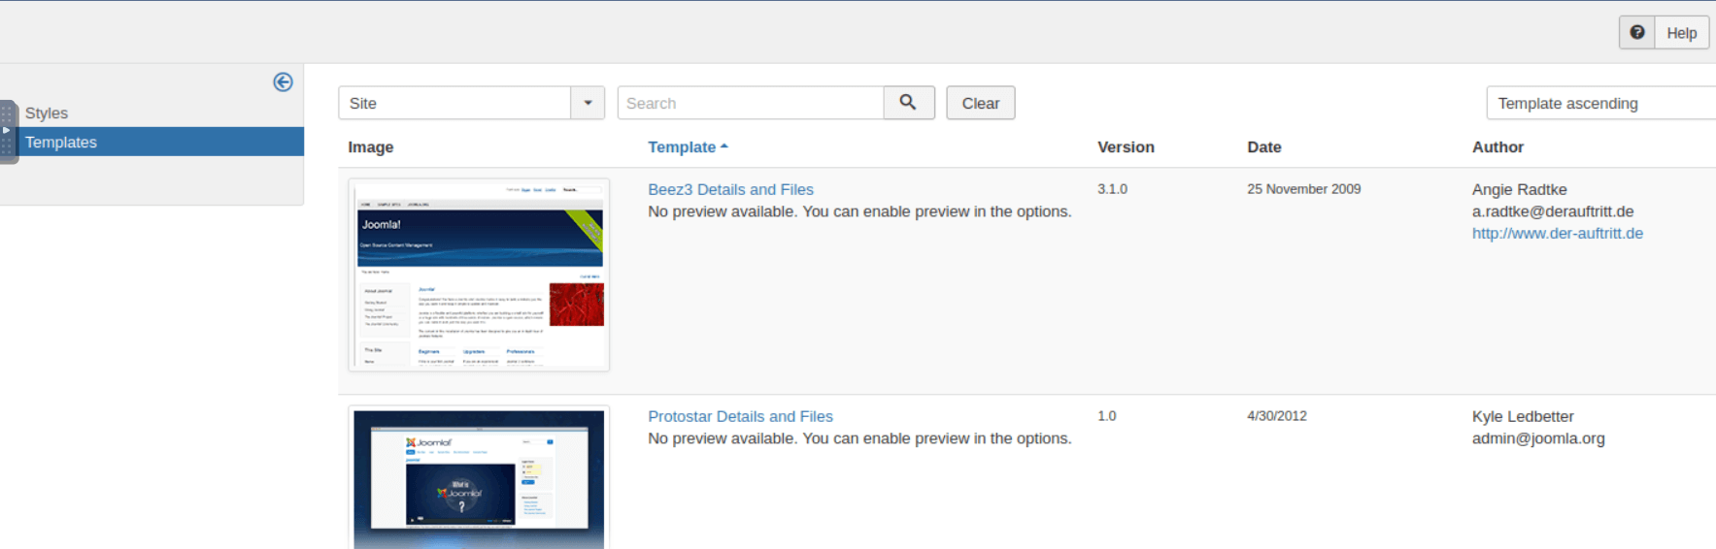The width and height of the screenshot is (1716, 549).
Task: Sort by the Template column header
Action: [x=681, y=147]
